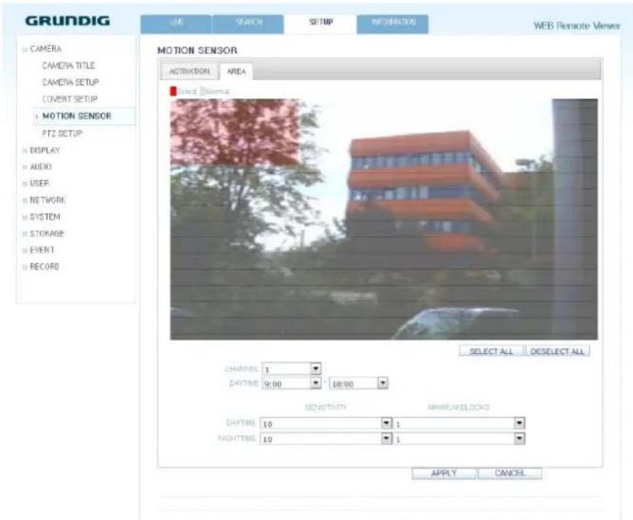Expand the AUDIO section
This screenshot has height=520, width=633.
pyautogui.click(x=25, y=167)
